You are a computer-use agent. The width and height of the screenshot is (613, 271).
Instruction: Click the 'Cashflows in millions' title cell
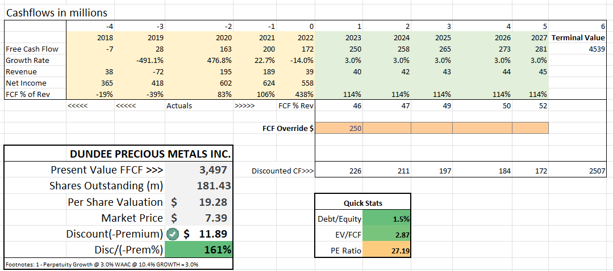point(57,13)
